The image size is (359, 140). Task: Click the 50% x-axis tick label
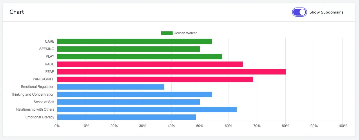(200, 126)
